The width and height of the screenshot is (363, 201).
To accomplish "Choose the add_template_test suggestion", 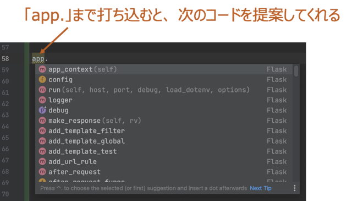I will point(164,151).
